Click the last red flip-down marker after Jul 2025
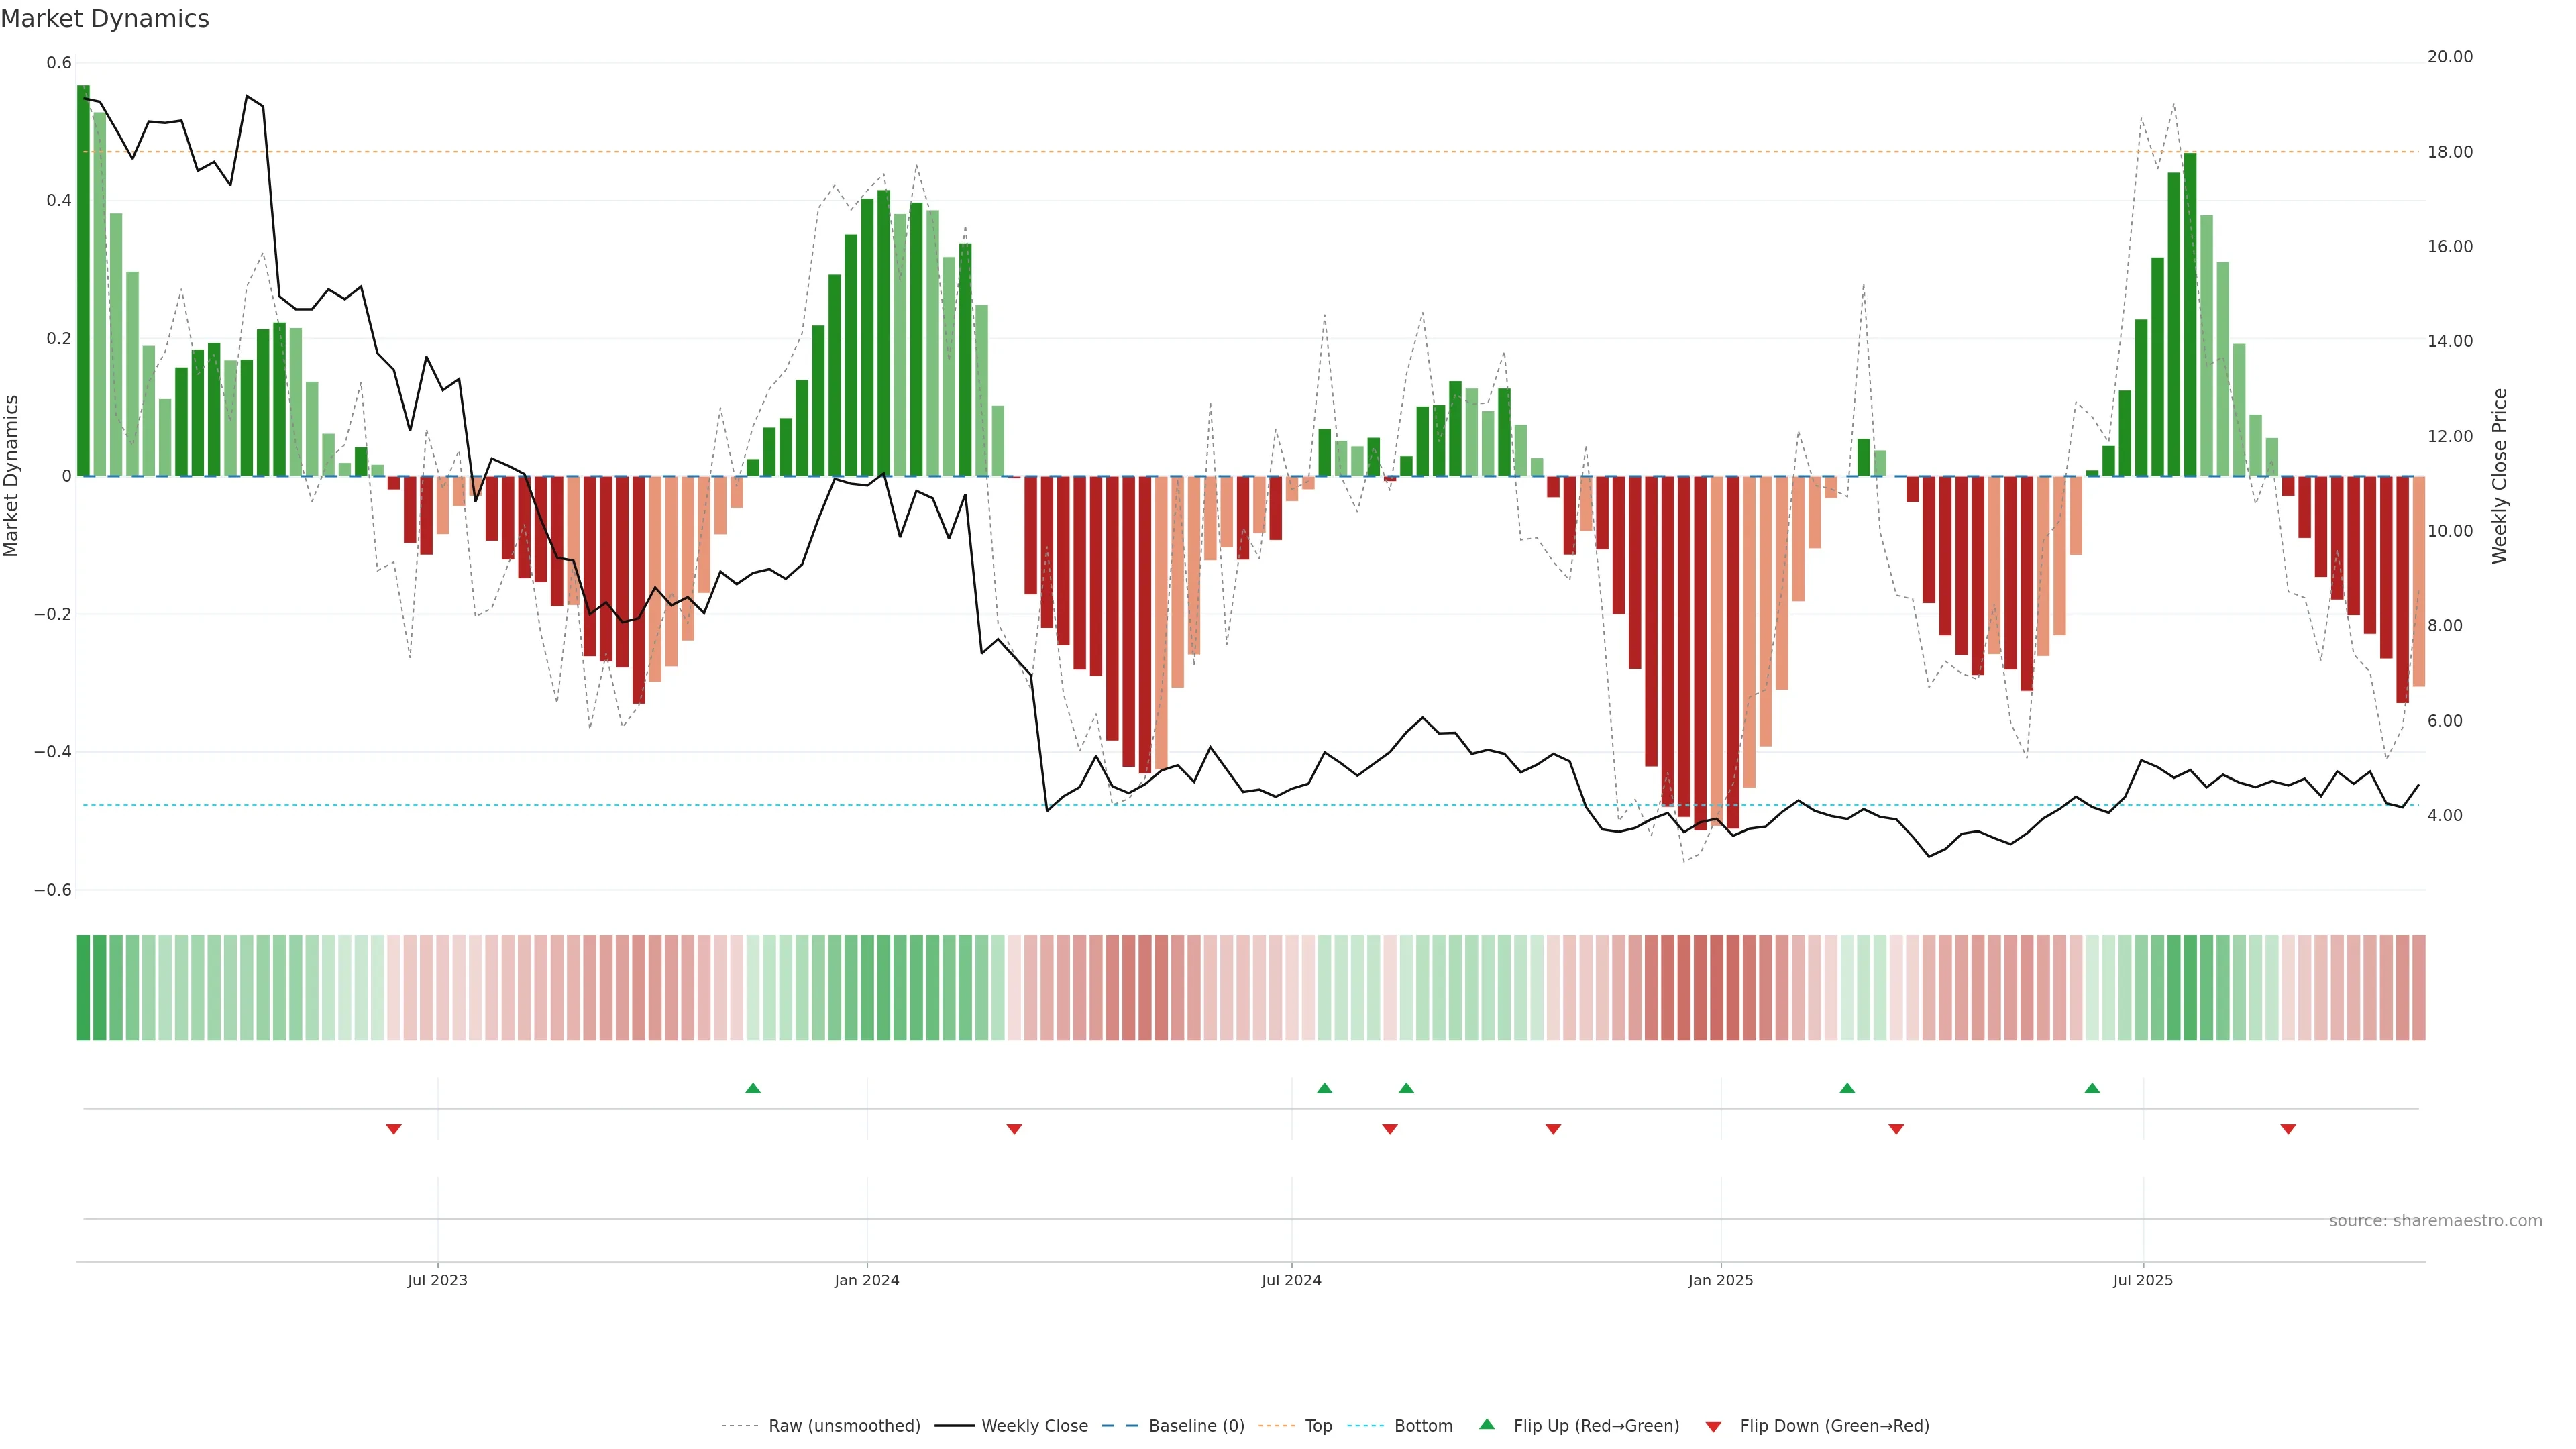The image size is (2576, 1449). coord(2288,1129)
